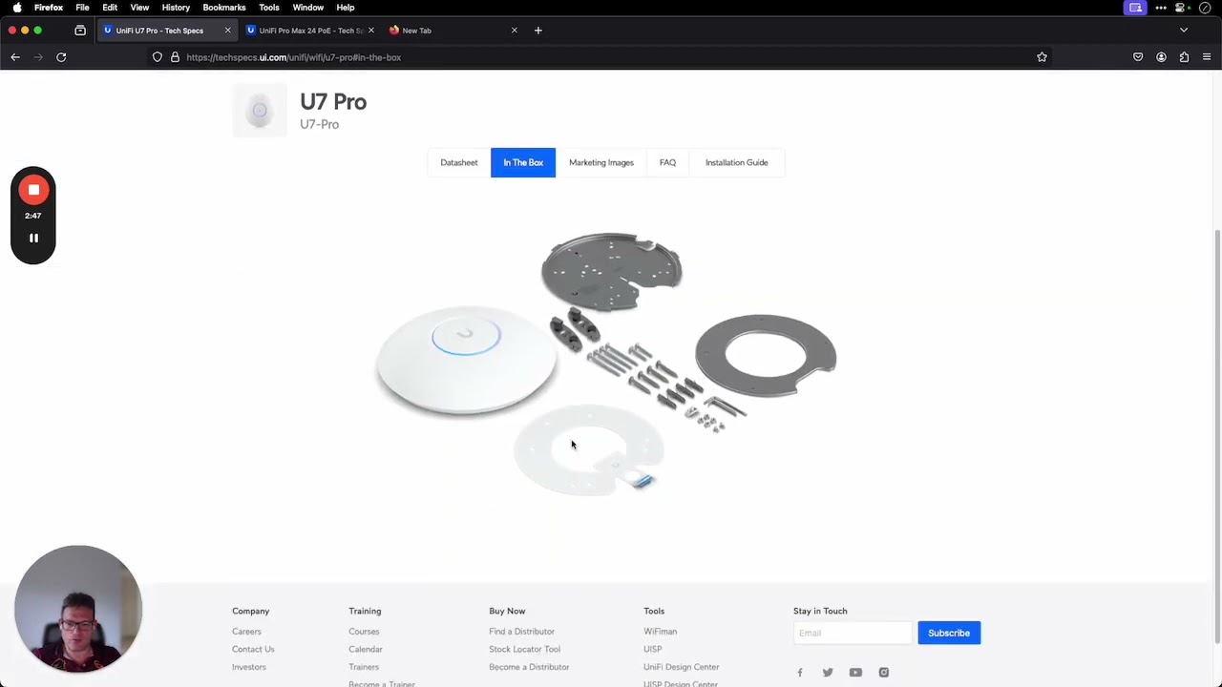Bookmark this page with the star icon
Image resolution: width=1222 pixels, height=687 pixels.
[x=1042, y=57]
